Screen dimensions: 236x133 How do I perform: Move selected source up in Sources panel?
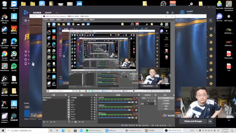[x=79, y=122]
